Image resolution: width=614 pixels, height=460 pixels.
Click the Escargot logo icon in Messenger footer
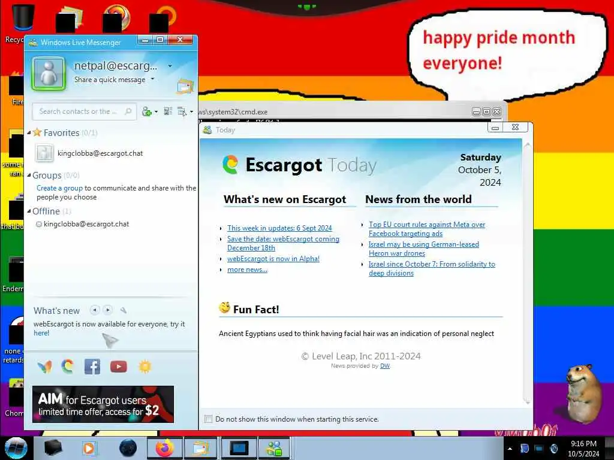(x=68, y=367)
